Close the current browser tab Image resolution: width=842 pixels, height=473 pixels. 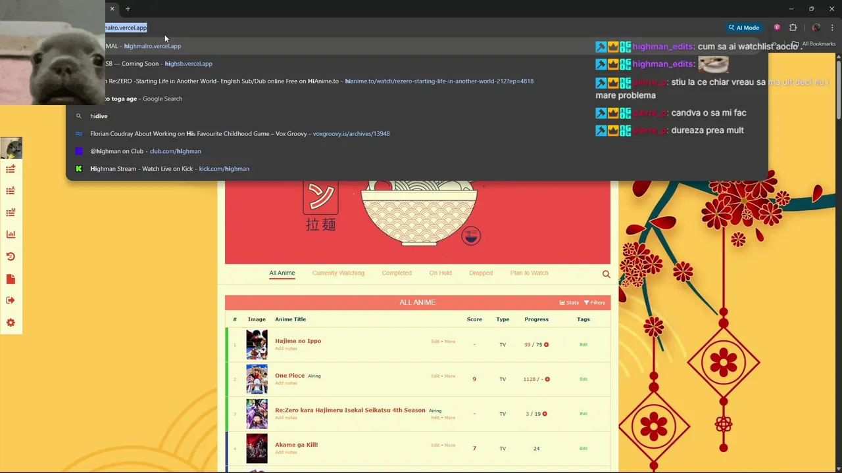pos(112,9)
